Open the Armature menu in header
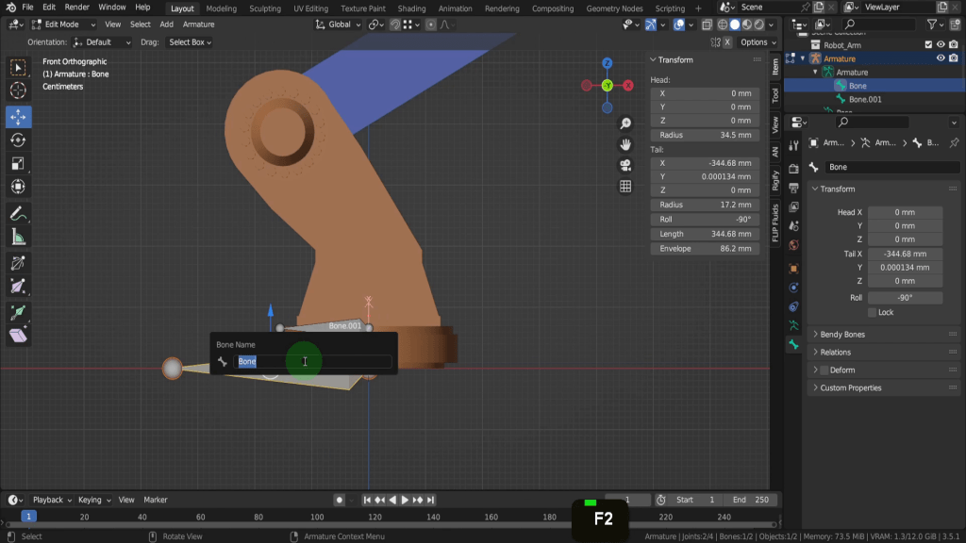This screenshot has width=966, height=543. pos(198,25)
